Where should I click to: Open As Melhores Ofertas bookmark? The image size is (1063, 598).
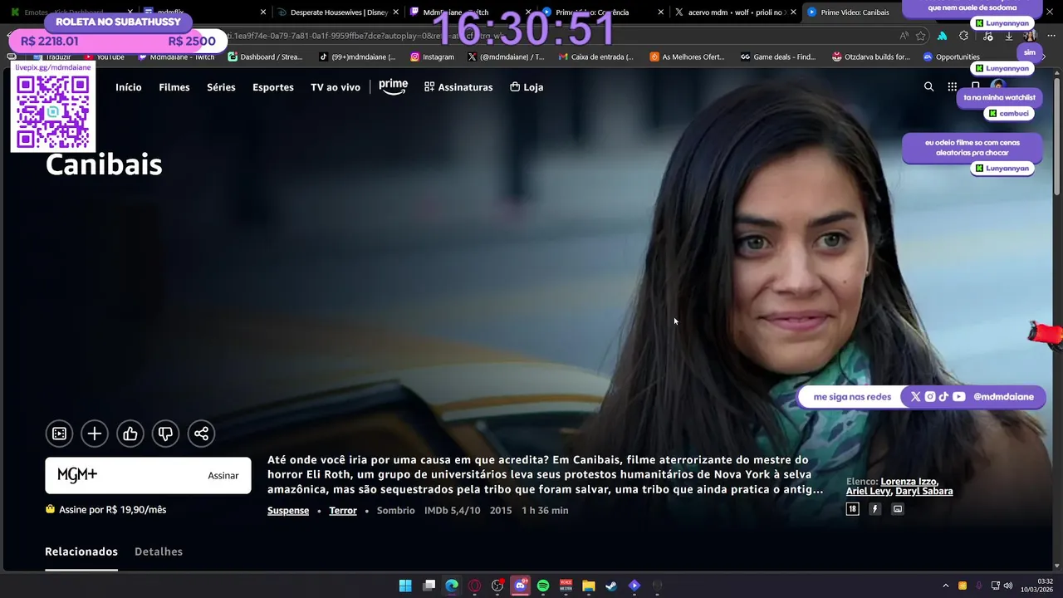pyautogui.click(x=687, y=57)
